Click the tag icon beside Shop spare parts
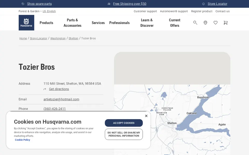 pyautogui.click(x=23, y=4)
